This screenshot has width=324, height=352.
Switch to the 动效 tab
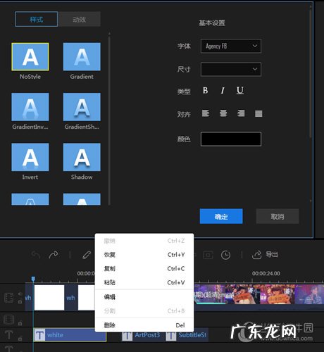click(x=80, y=19)
